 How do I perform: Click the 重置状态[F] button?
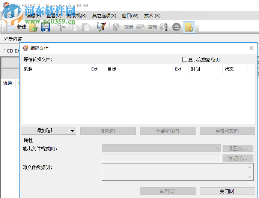click(x=227, y=130)
